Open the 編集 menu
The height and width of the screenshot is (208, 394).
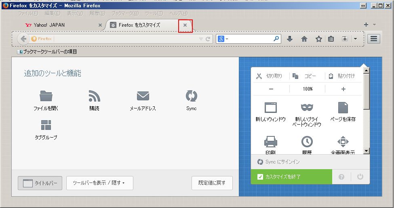53,13
